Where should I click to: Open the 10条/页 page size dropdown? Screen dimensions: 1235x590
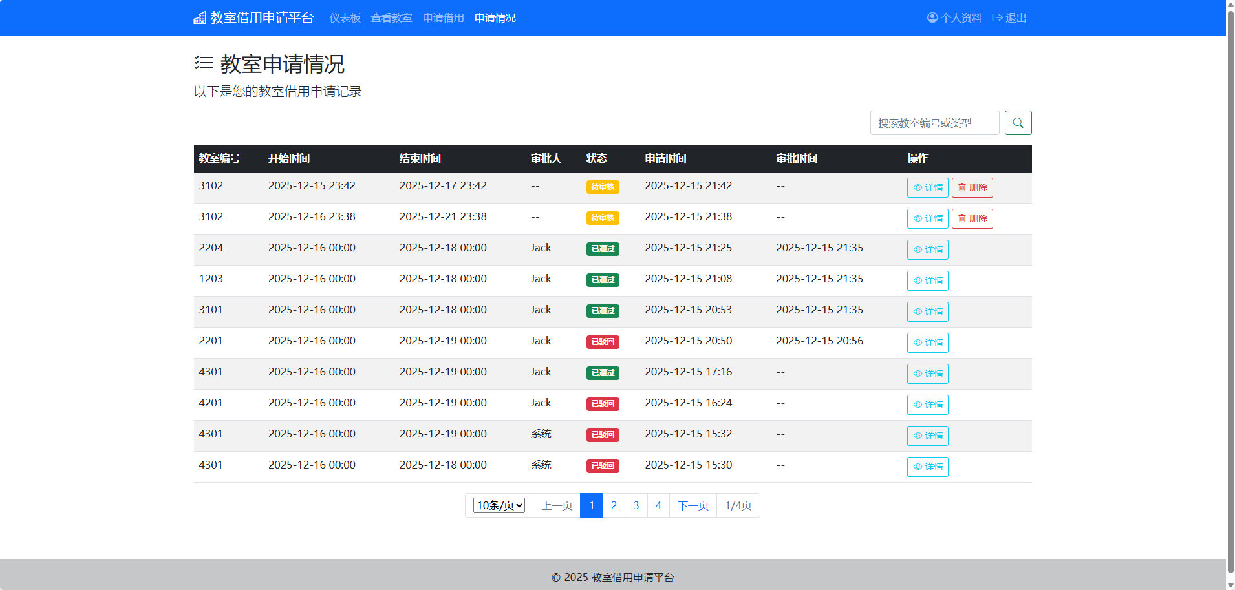pos(499,505)
